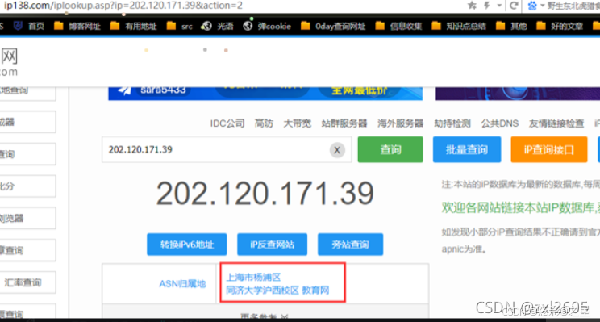The image size is (600, 322).
Task: Open the 光语 globe bookmark
Action: pos(218,26)
